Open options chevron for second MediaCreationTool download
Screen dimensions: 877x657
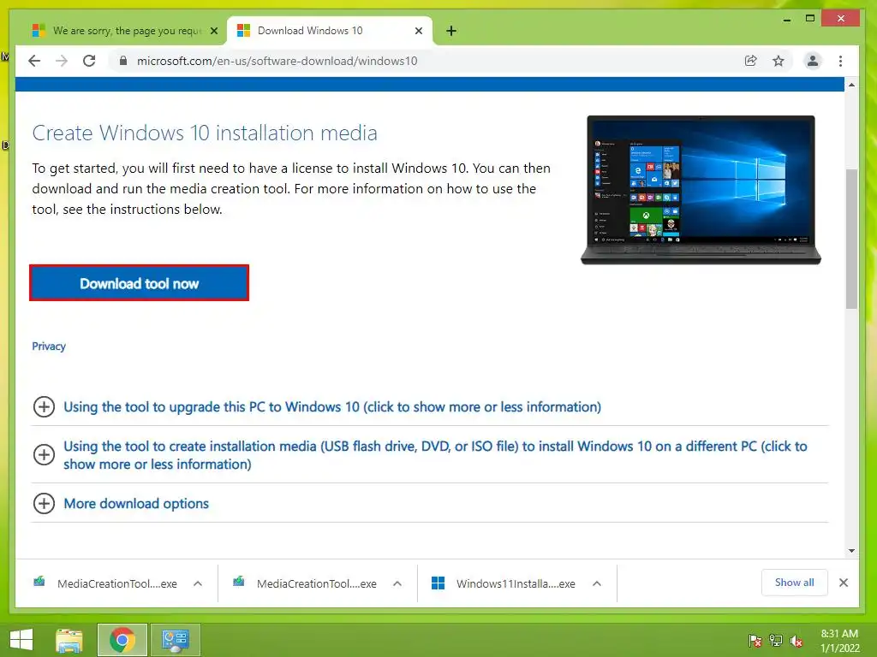click(397, 583)
